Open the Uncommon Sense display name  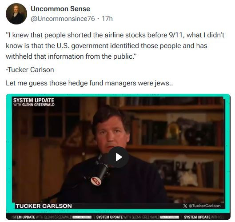pos(60,9)
